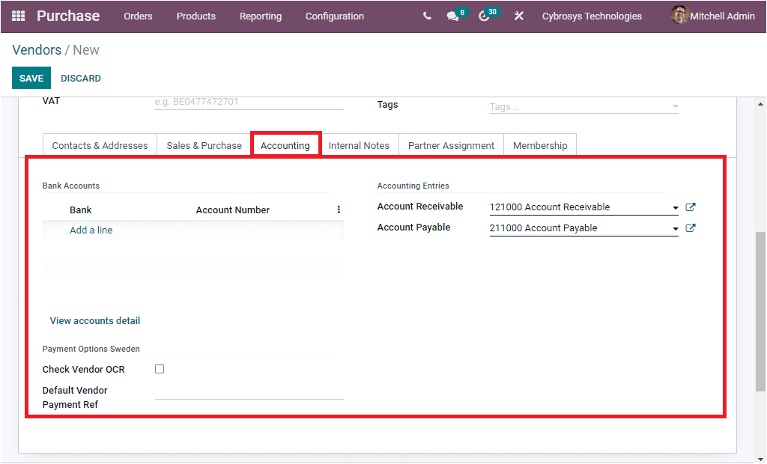Open conversations via the chat bubbles icon
The width and height of the screenshot is (767, 464).
click(x=453, y=16)
